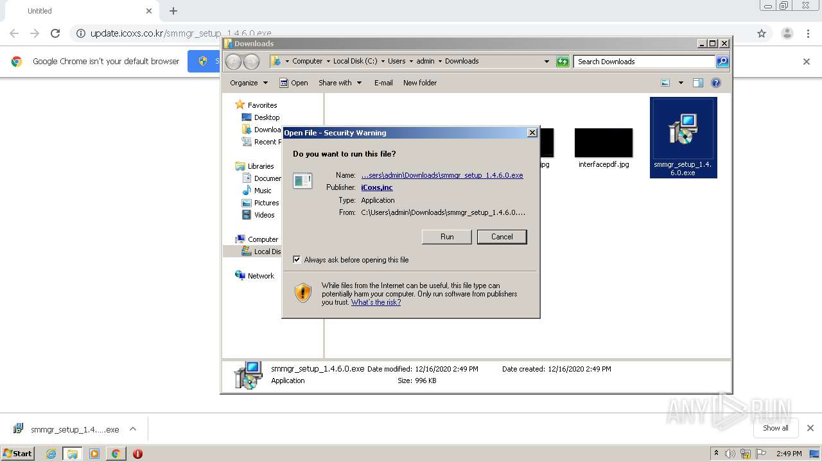Open Chrome profile avatar icon
The width and height of the screenshot is (822, 462).
[787, 33]
